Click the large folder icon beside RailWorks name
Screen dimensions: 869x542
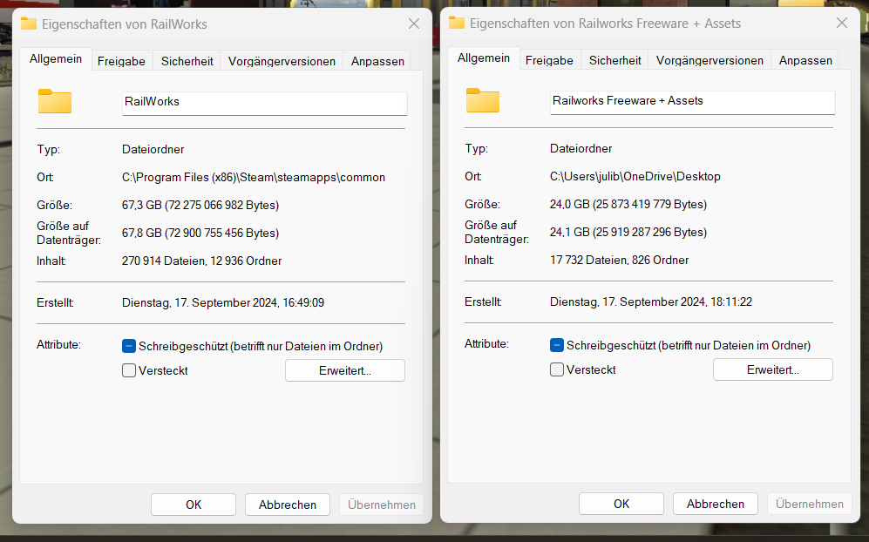point(55,101)
